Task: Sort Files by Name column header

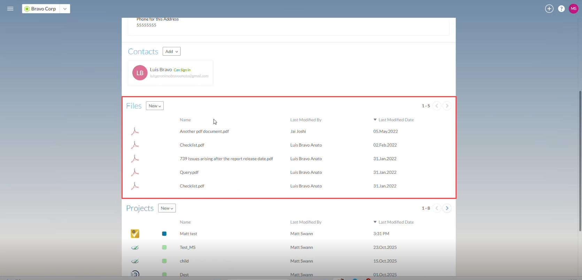Action: coord(185,120)
